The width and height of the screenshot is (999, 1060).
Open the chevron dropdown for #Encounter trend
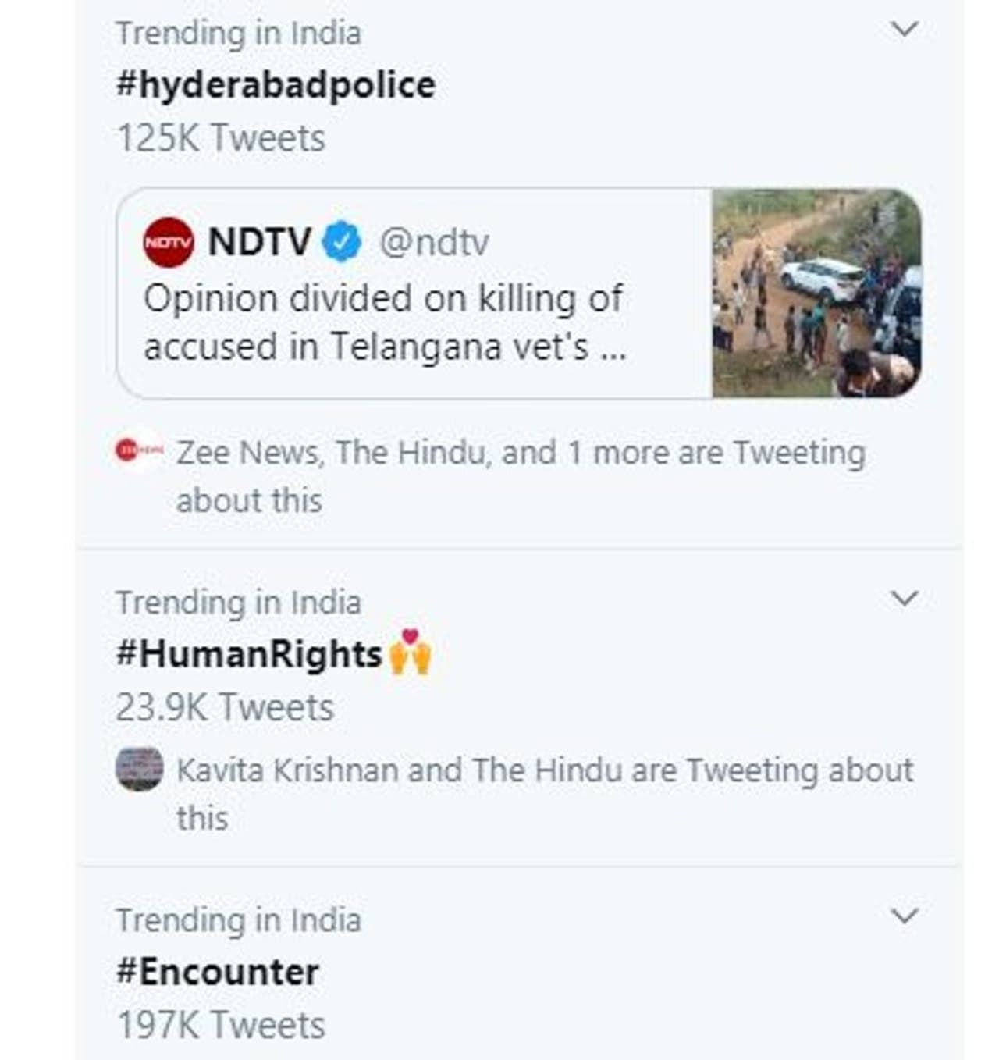[904, 916]
